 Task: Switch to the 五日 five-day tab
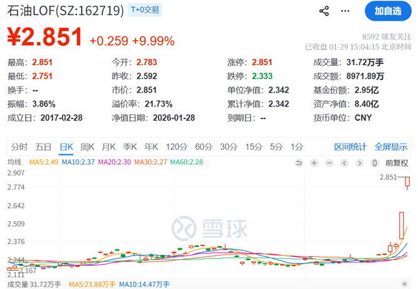pyautogui.click(x=43, y=147)
